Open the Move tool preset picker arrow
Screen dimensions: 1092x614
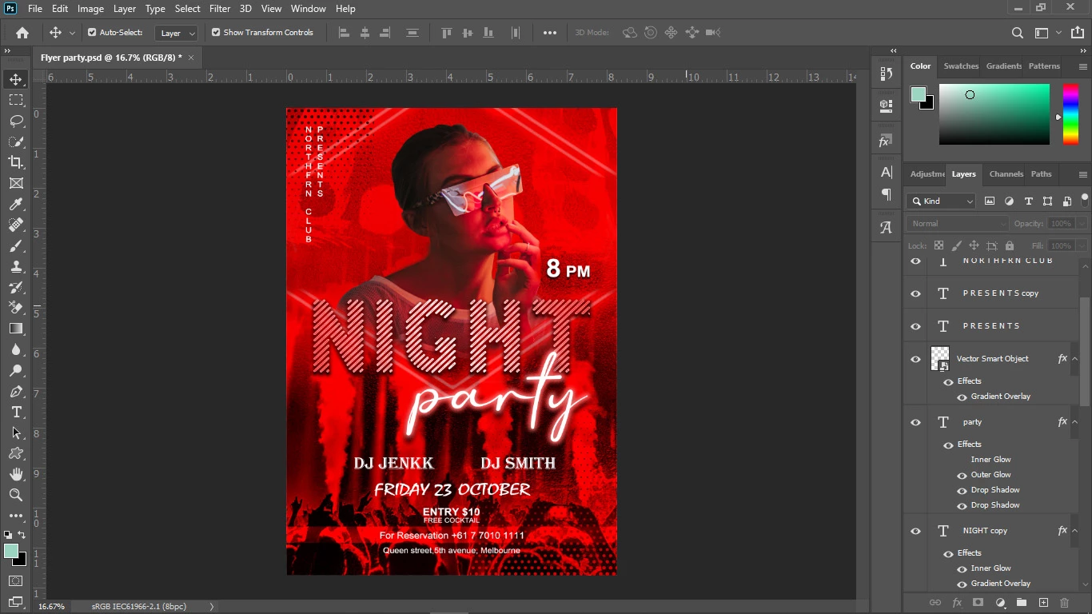[x=72, y=34]
